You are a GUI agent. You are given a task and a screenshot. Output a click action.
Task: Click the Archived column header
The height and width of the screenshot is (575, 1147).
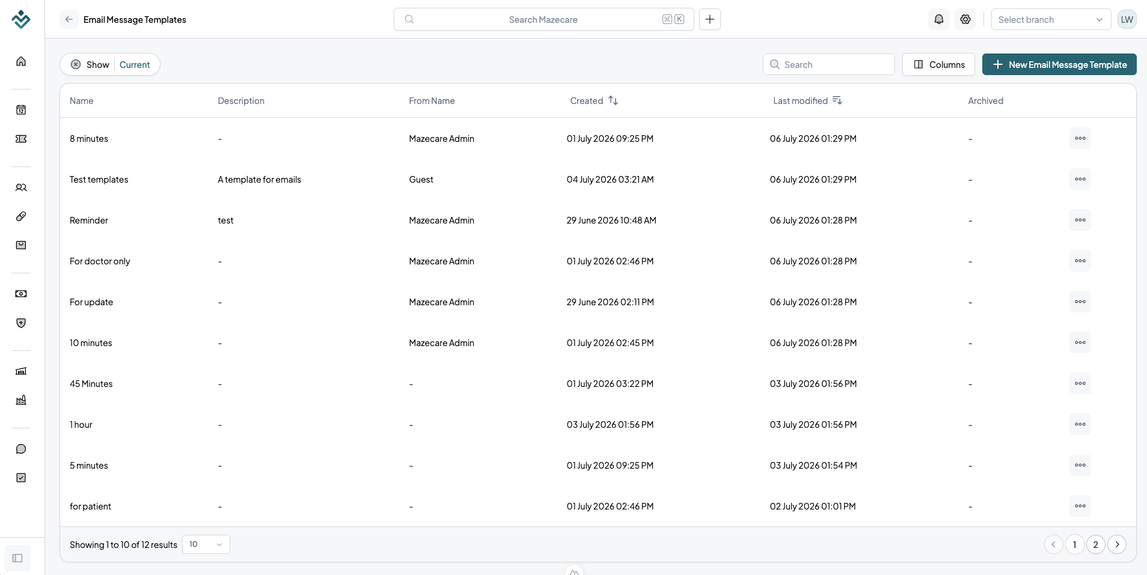coord(986,101)
